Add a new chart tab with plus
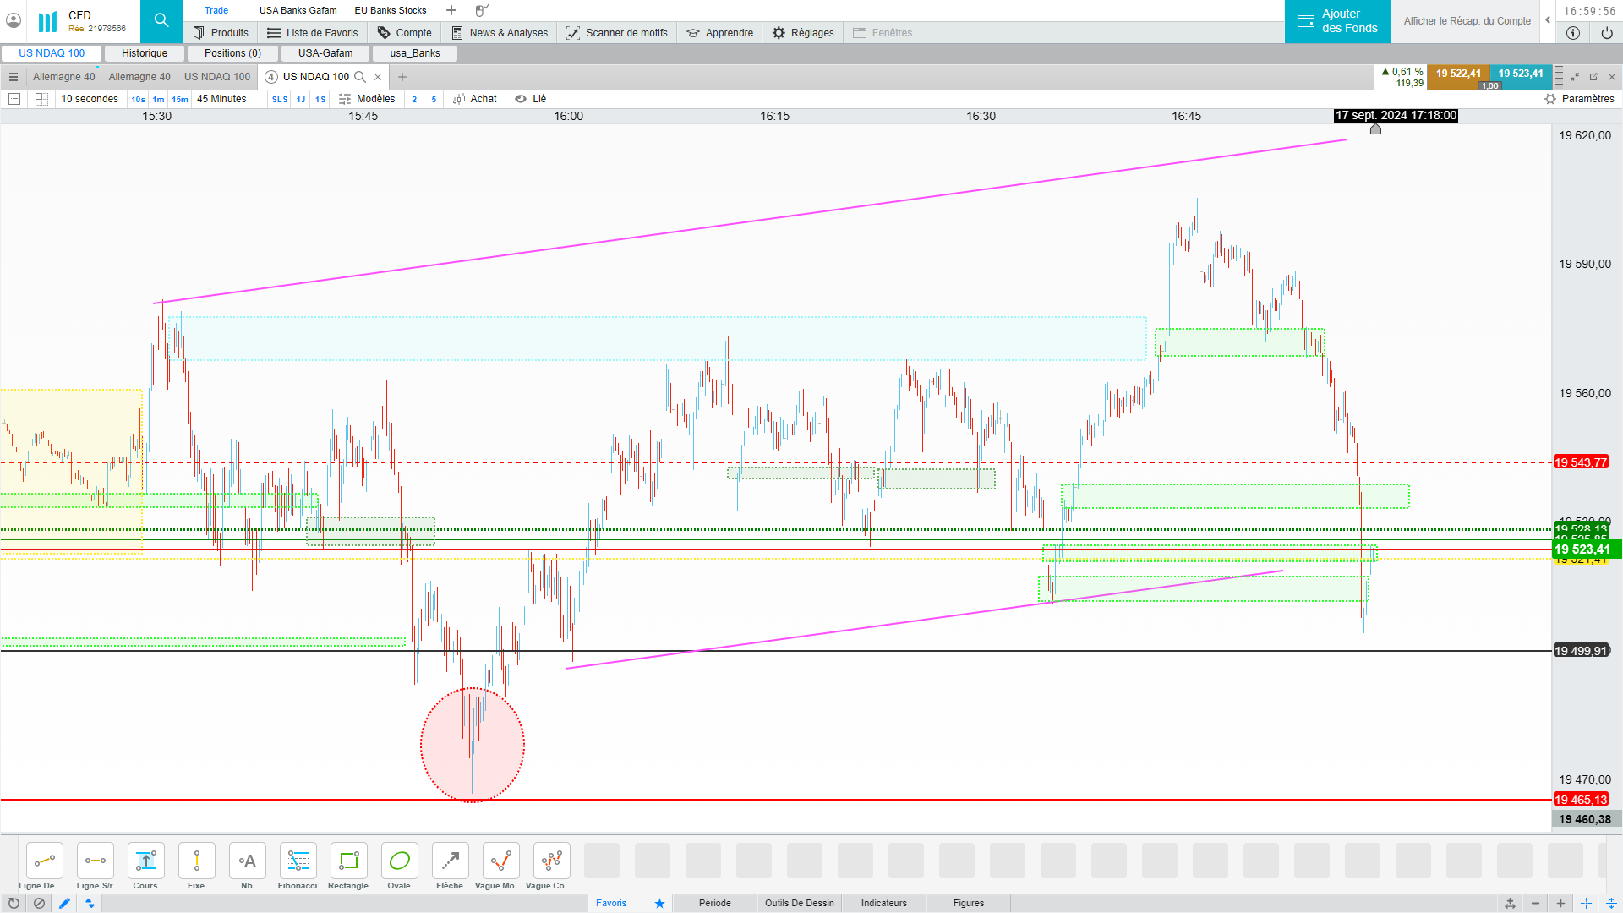Viewport: 1623px width, 913px height. tap(402, 77)
